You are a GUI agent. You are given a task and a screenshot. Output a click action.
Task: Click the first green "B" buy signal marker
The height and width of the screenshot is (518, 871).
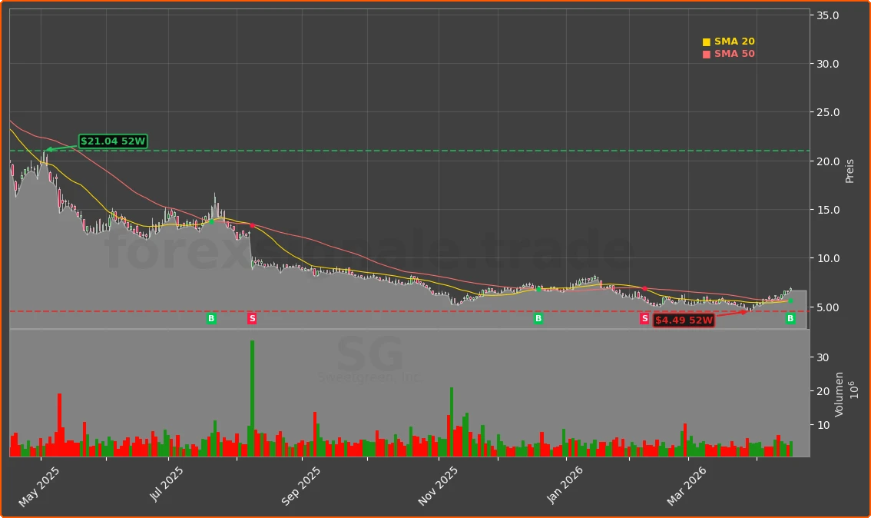click(211, 318)
